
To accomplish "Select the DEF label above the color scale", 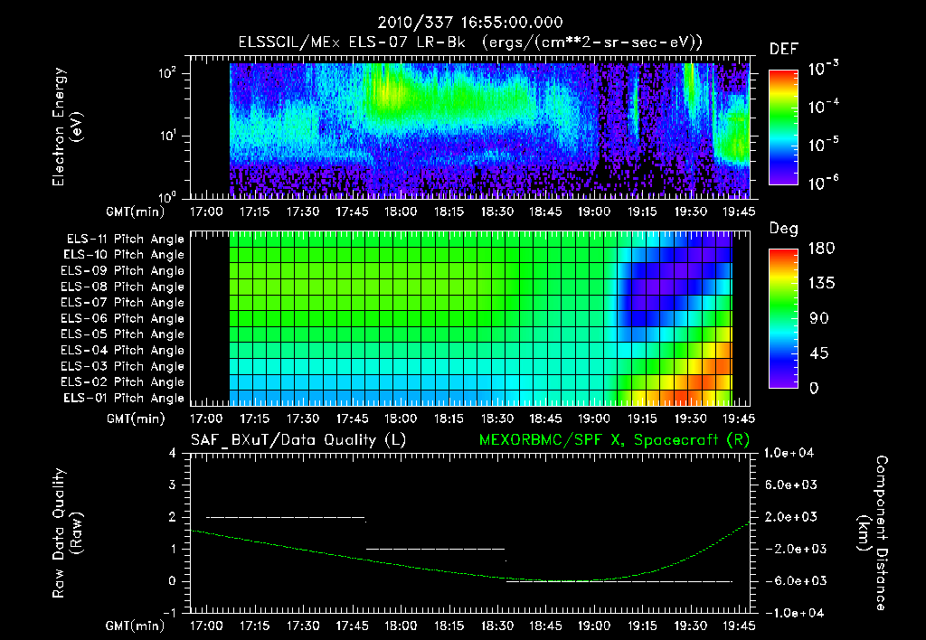I will pos(784,49).
